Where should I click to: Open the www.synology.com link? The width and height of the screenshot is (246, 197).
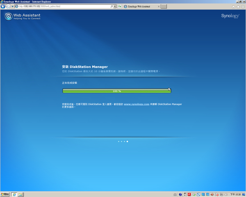coord(137,104)
